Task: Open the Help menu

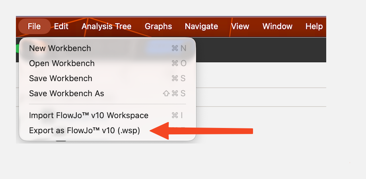Action: (x=314, y=26)
